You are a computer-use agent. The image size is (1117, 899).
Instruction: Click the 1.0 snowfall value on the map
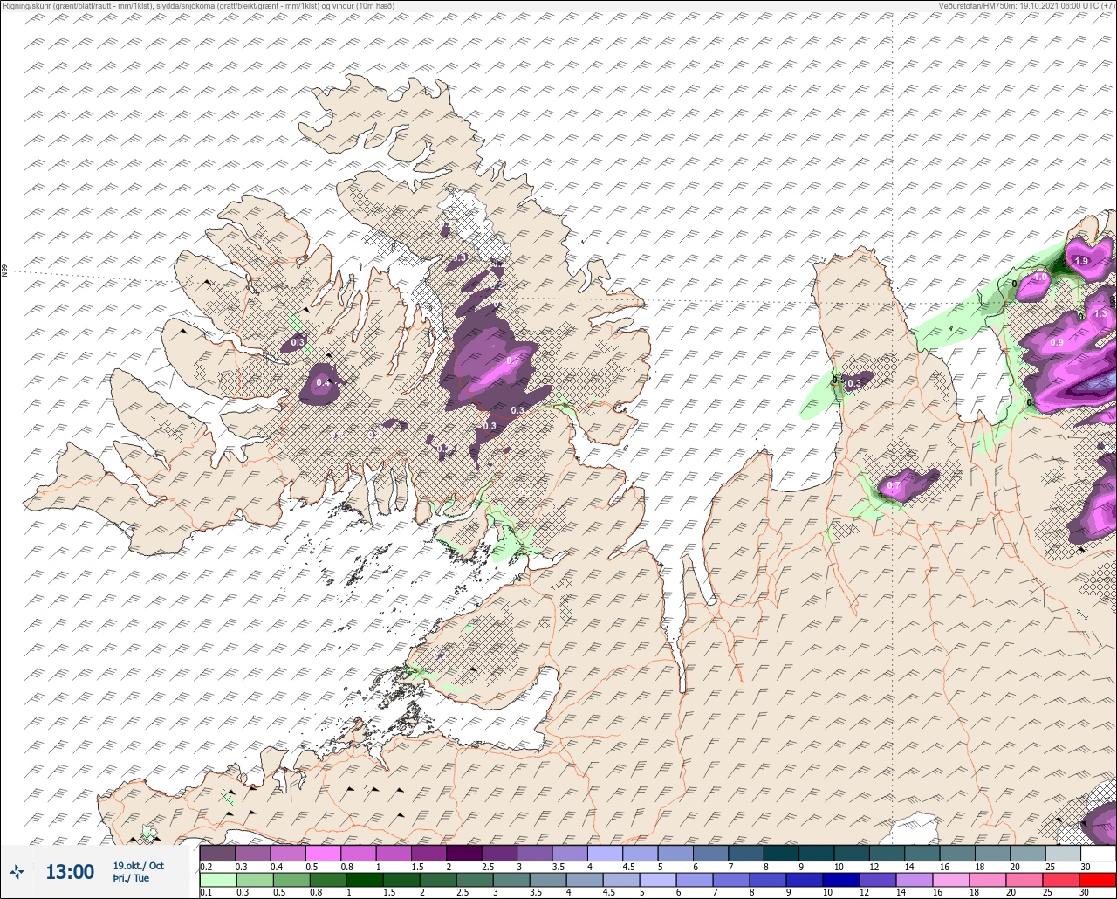[x=1040, y=278]
